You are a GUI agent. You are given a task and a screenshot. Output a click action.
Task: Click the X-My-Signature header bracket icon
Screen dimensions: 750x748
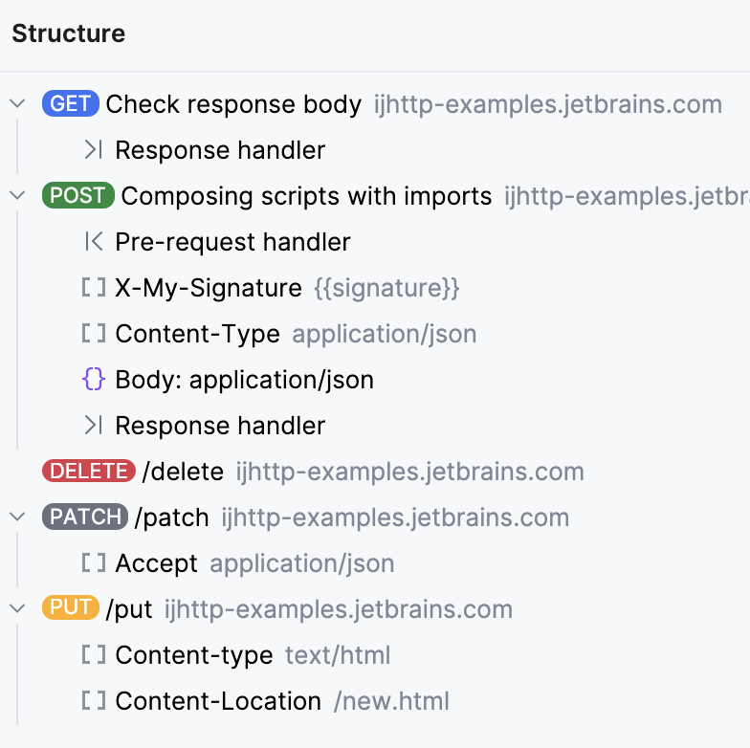click(93, 288)
